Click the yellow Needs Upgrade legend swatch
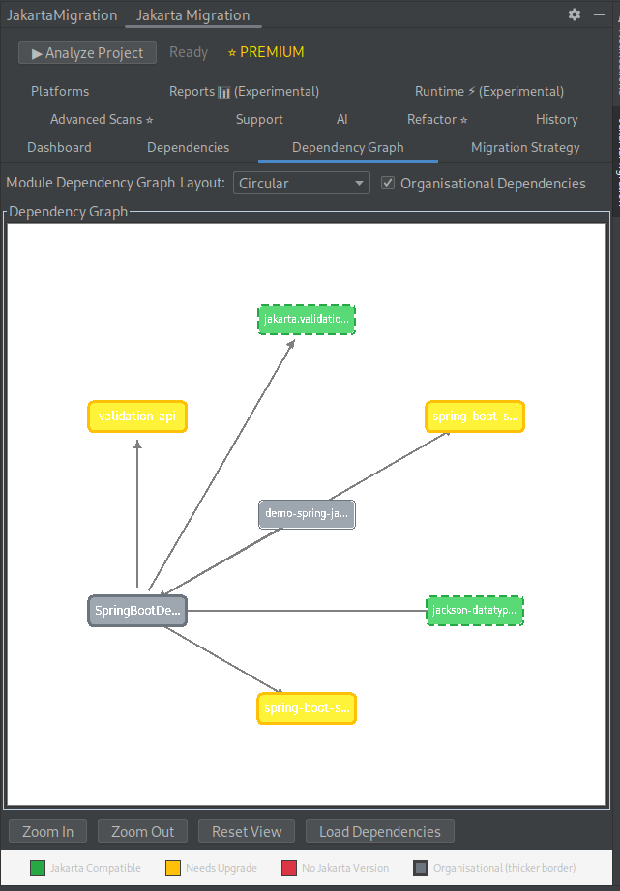The width and height of the screenshot is (620, 891). tap(173, 868)
